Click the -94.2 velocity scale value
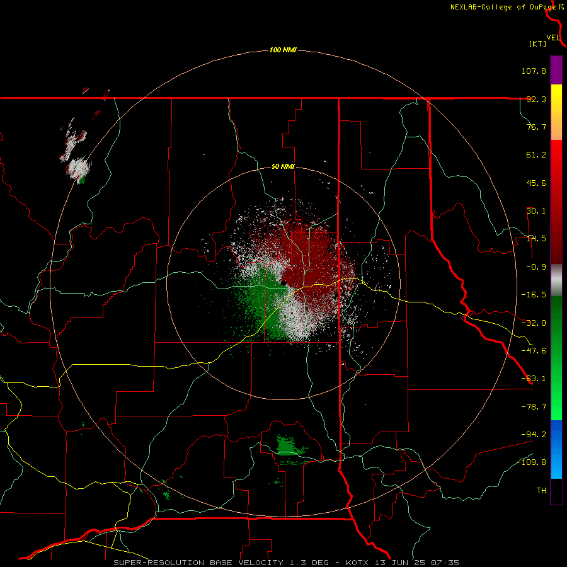This screenshot has width=567, height=567. tap(534, 434)
